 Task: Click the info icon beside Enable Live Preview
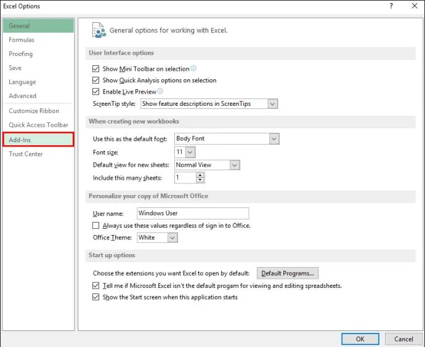pos(160,91)
